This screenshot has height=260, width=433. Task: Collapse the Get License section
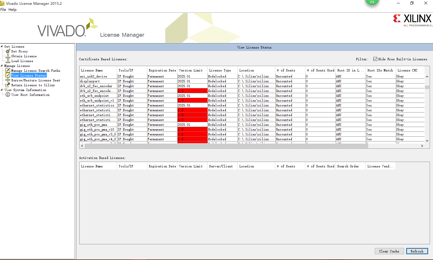(2, 46)
